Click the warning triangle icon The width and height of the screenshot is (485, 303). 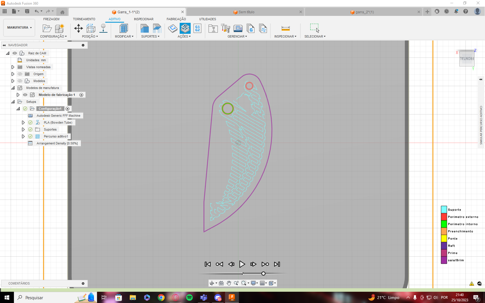(472, 284)
